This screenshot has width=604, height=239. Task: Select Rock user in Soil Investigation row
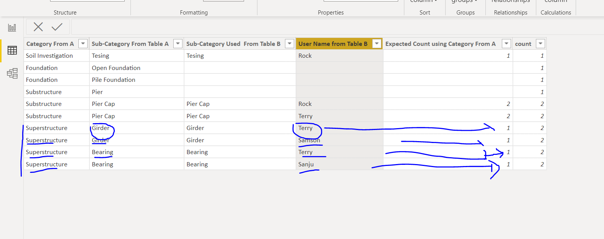[x=339, y=55]
